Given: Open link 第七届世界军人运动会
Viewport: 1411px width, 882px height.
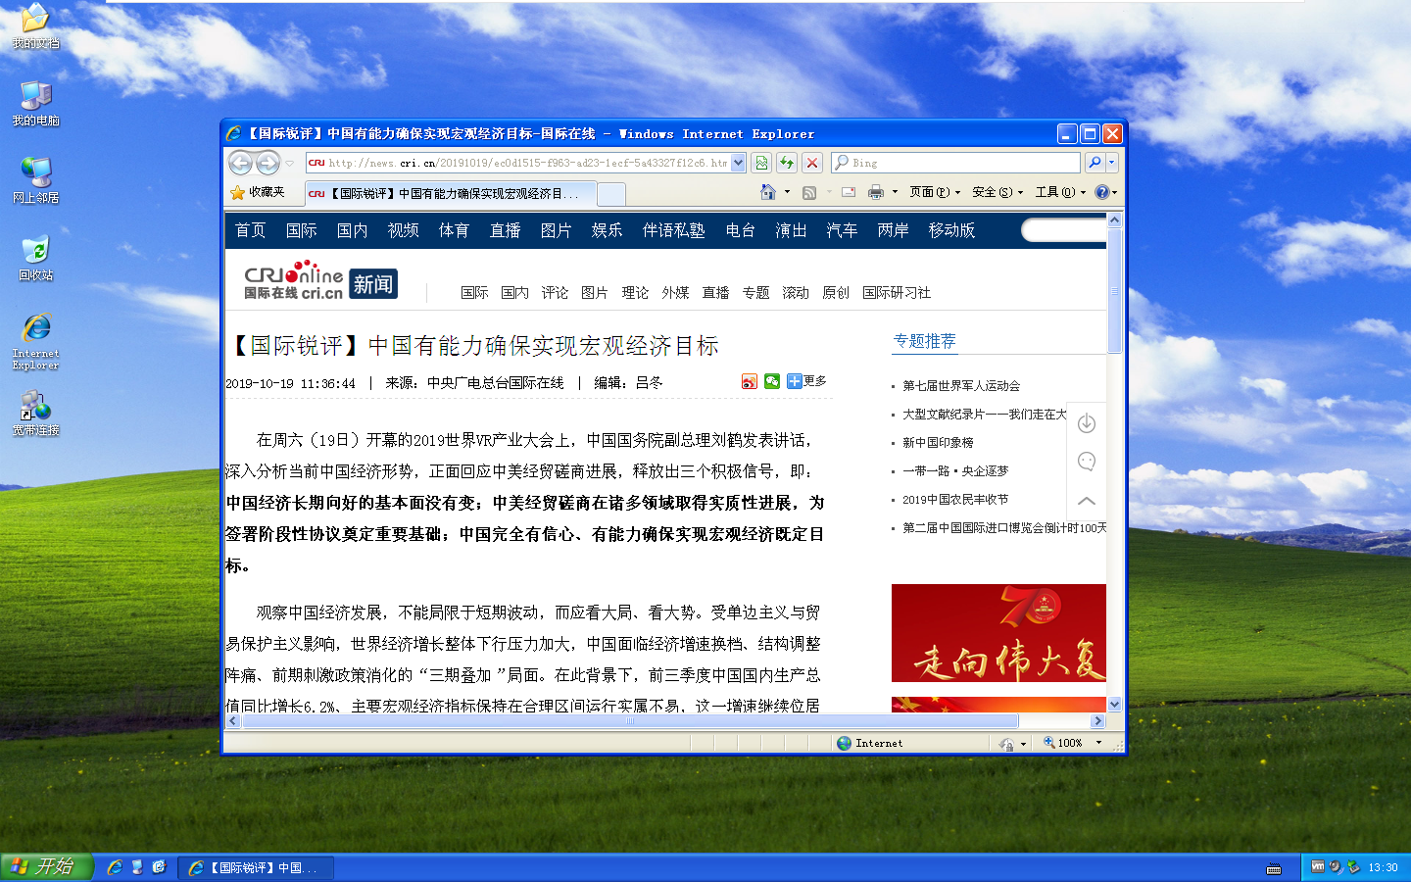Looking at the screenshot, I should tap(961, 386).
